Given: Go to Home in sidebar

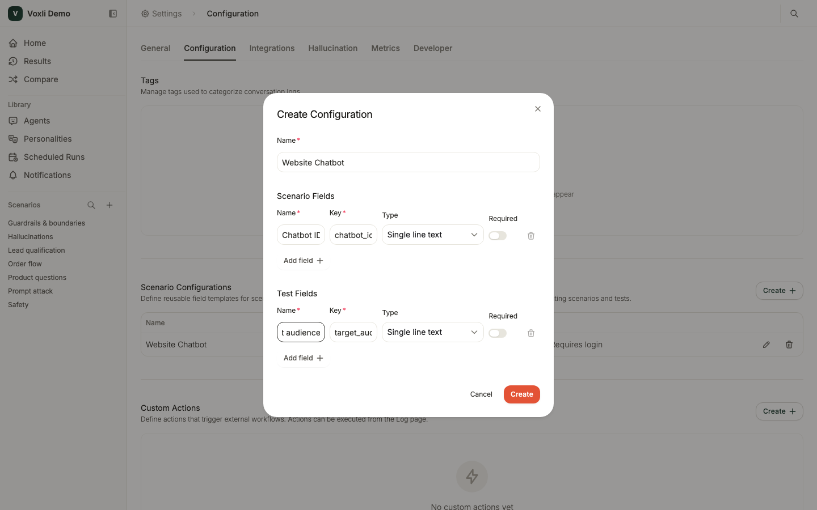Looking at the screenshot, I should (x=35, y=43).
